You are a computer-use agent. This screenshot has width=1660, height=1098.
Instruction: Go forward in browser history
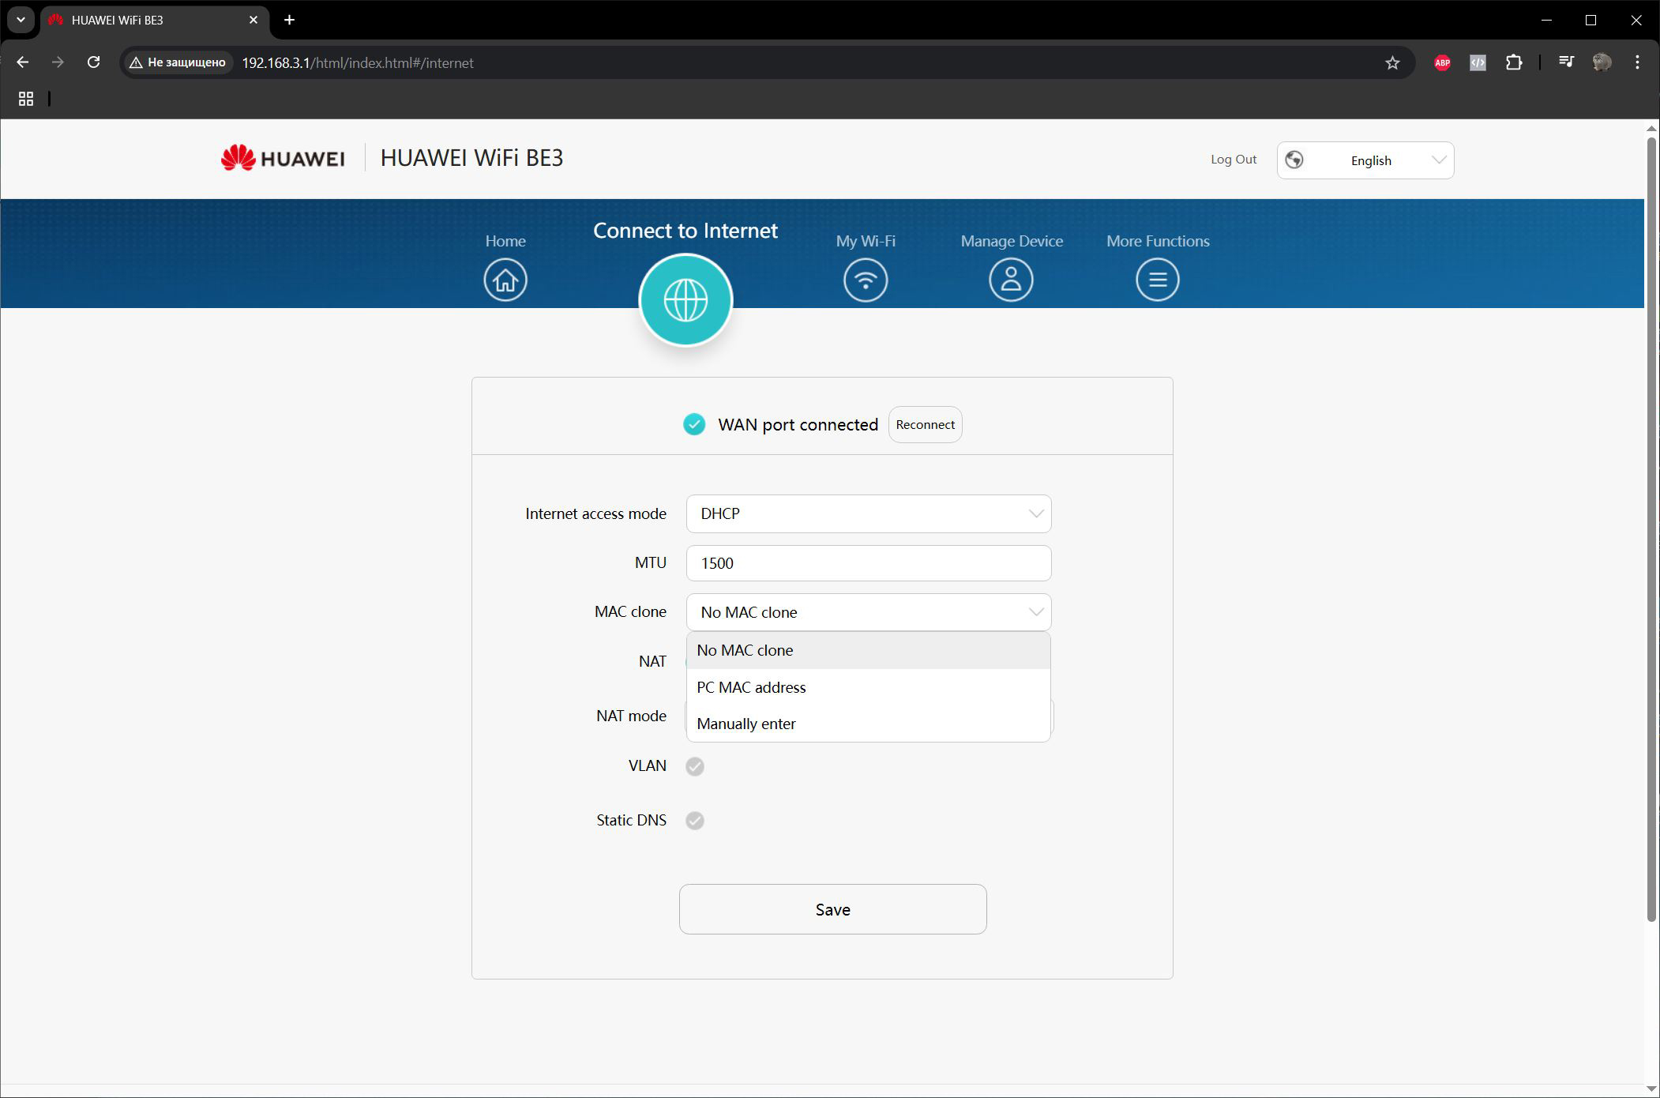click(58, 62)
